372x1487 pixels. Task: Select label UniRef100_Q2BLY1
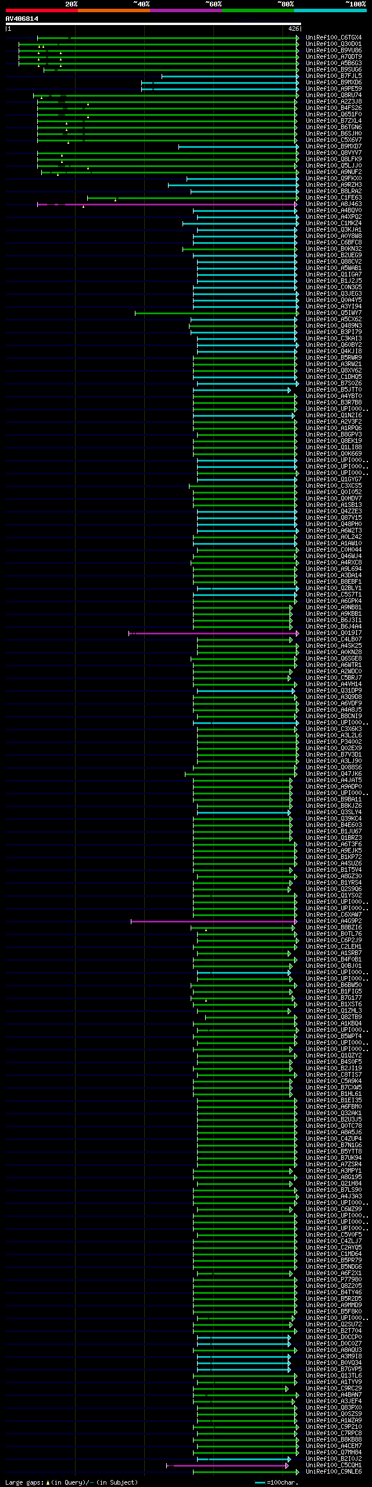point(334,588)
